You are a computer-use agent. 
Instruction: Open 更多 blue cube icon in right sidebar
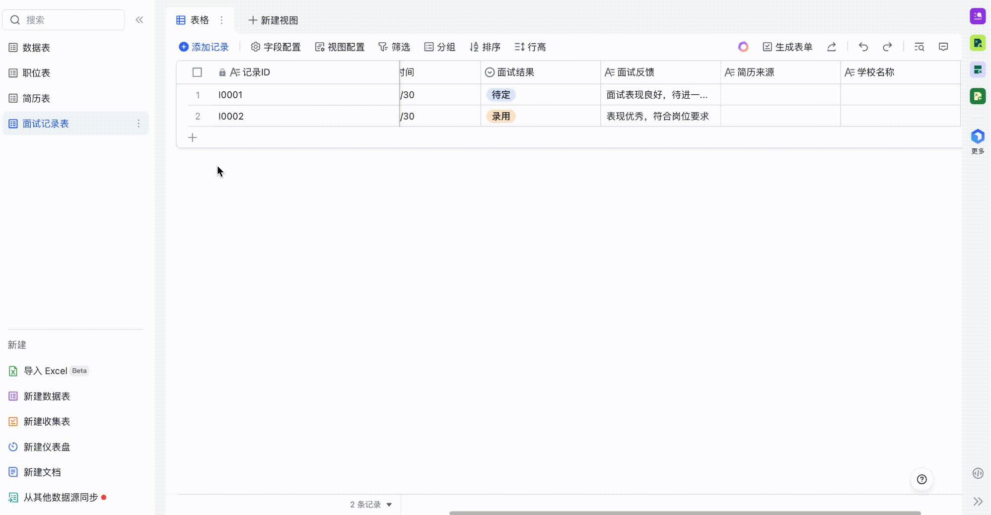pos(977,136)
